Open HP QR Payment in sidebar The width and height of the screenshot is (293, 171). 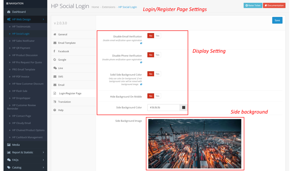point(21,48)
